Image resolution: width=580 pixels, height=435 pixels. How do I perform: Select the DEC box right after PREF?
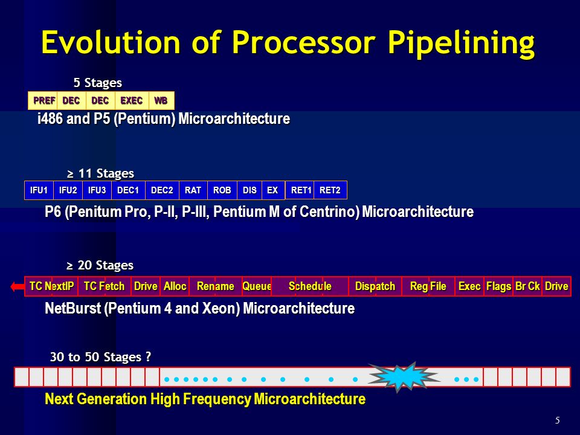71,101
